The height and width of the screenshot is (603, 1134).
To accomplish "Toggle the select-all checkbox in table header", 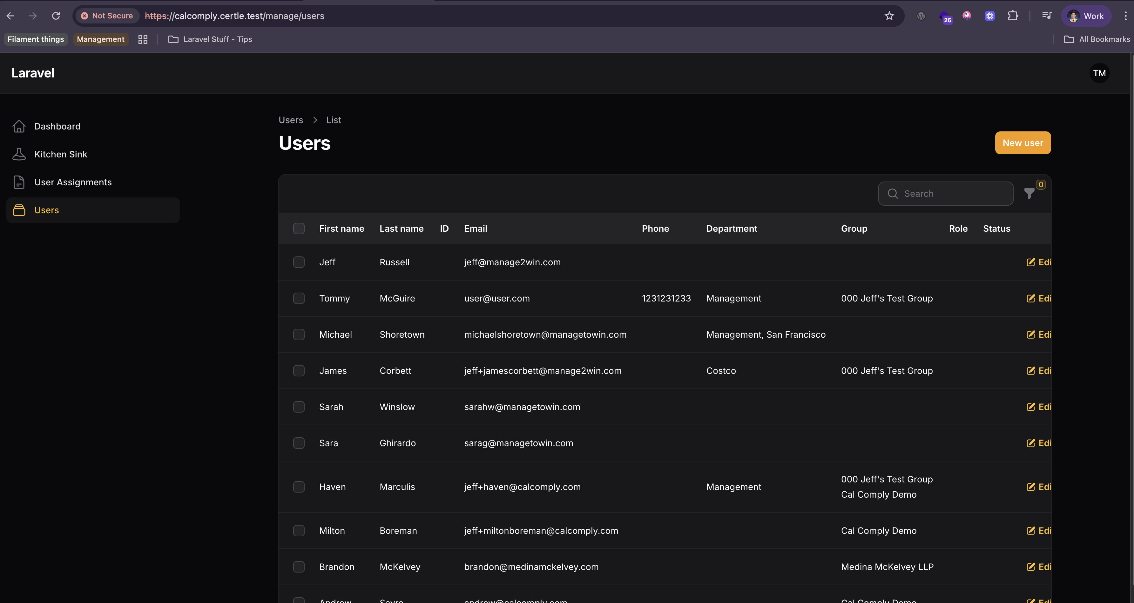I will [299, 228].
